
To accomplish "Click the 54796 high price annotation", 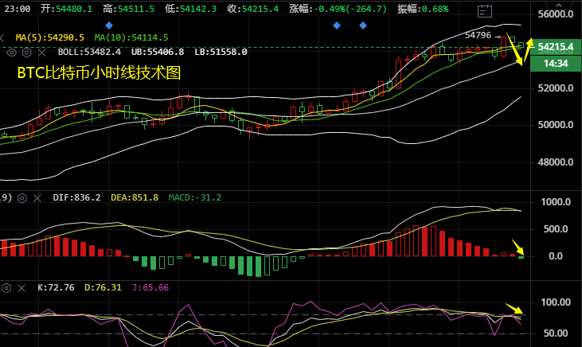I will pos(478,35).
